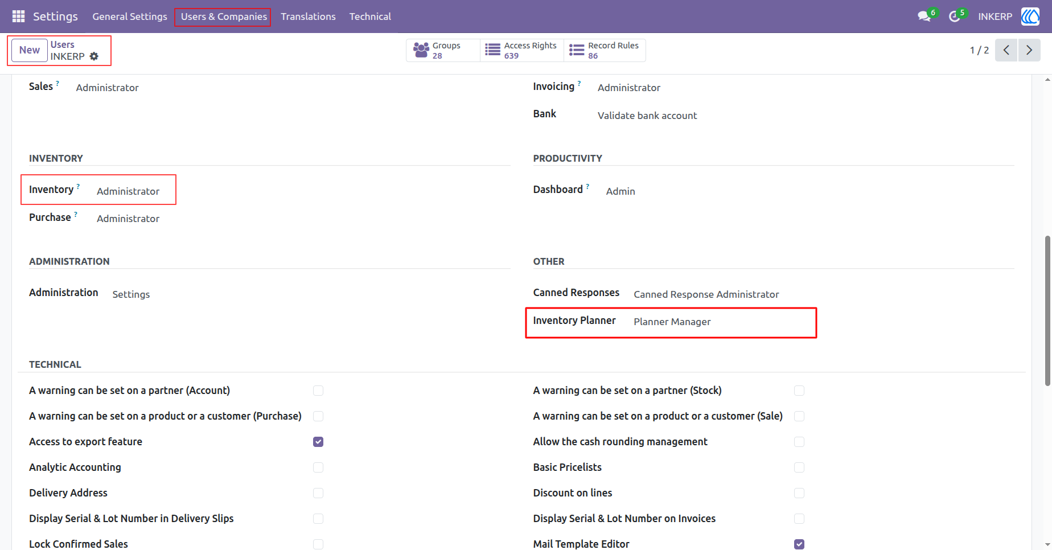Enable the Delivery Address checkbox
This screenshot has height=550, width=1052.
pos(318,493)
